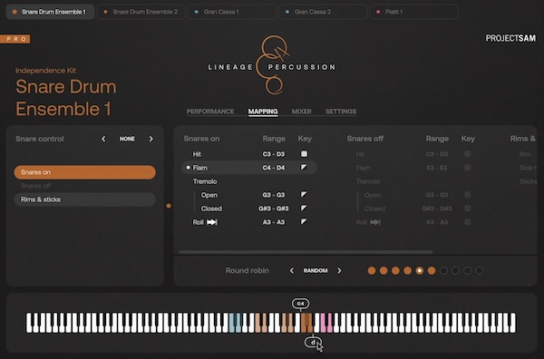This screenshot has height=359, width=544.
Task: Click Flam range C4 - D4
Action: (x=274, y=168)
